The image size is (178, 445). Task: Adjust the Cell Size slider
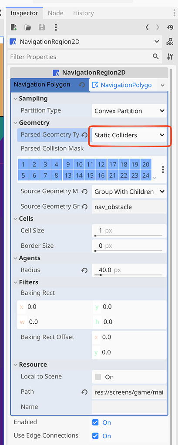pyautogui.click(x=128, y=236)
